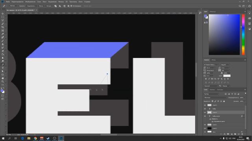
Task: Open the layer blend mode dropdown
Action: point(215,98)
